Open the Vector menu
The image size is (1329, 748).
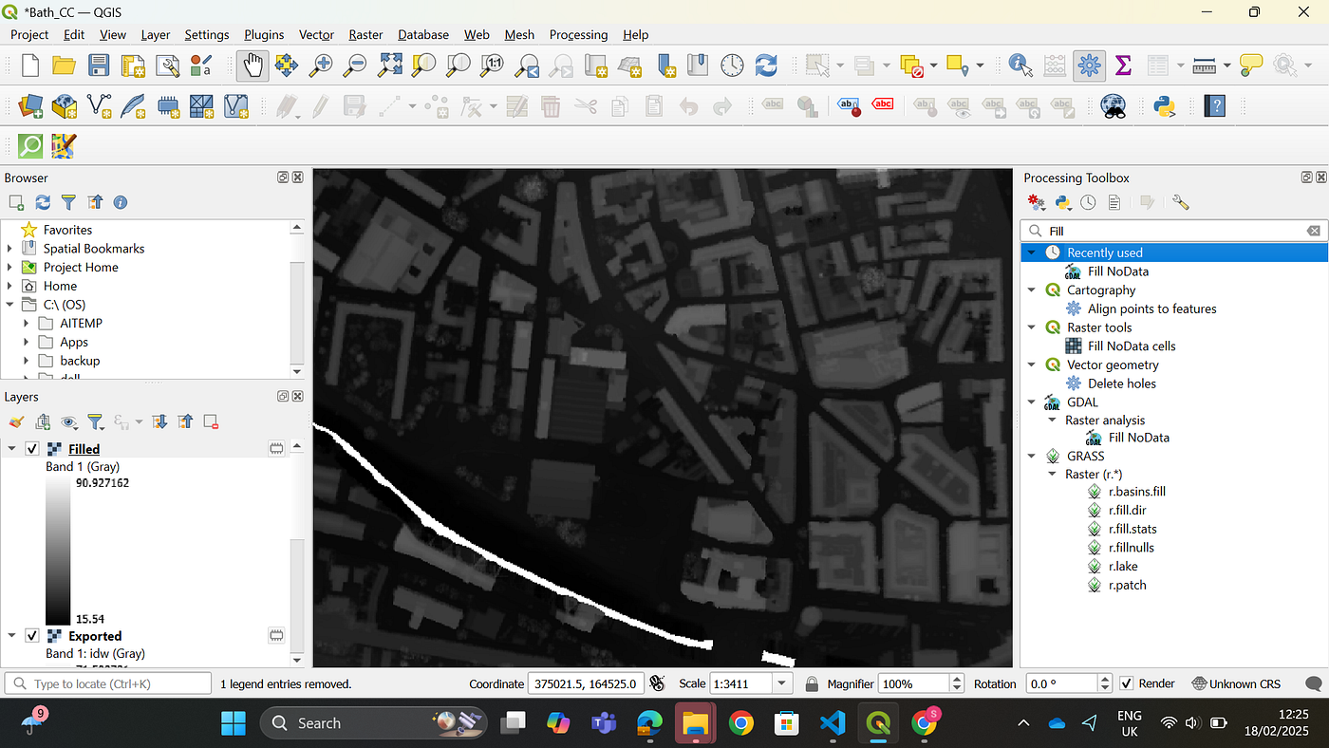tap(316, 34)
